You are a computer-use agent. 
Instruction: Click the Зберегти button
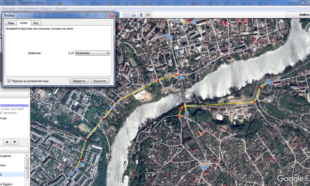(79, 81)
